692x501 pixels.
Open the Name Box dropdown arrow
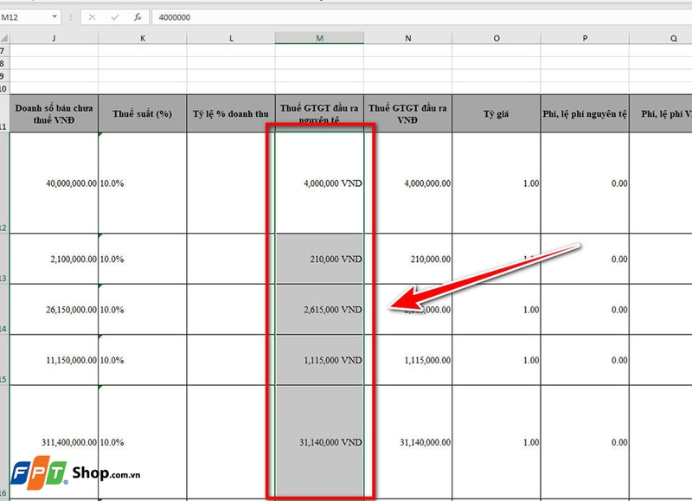pos(53,16)
